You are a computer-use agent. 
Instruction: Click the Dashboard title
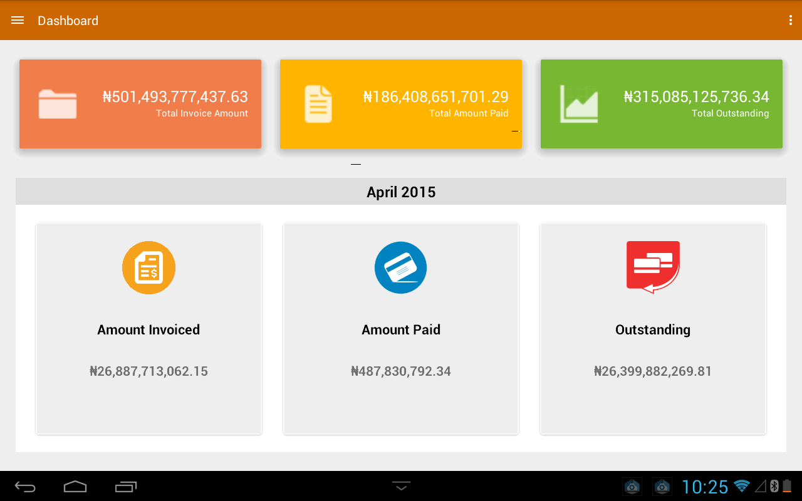click(68, 21)
